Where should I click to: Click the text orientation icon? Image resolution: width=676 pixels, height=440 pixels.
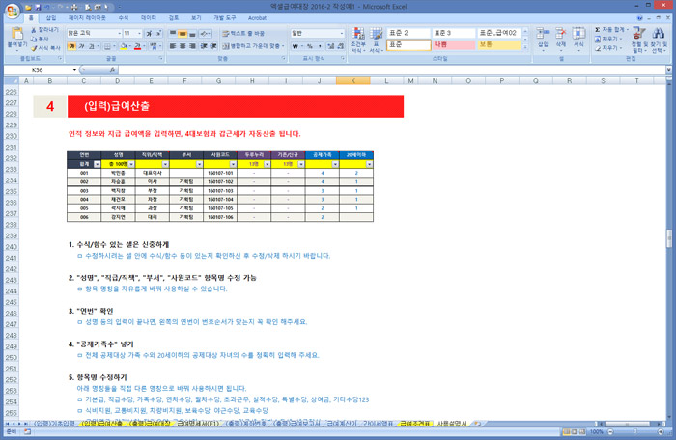(x=205, y=33)
